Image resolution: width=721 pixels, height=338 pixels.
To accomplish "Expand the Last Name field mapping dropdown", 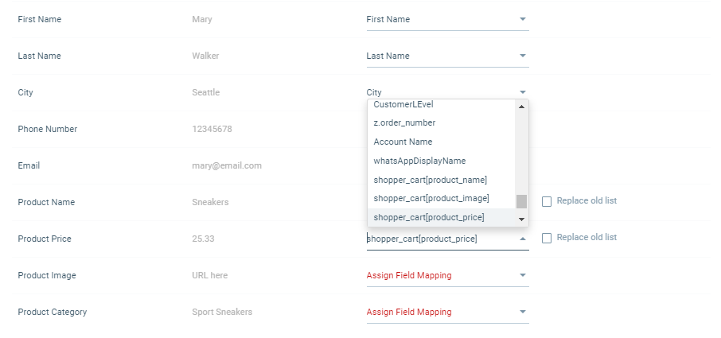I will coord(446,56).
